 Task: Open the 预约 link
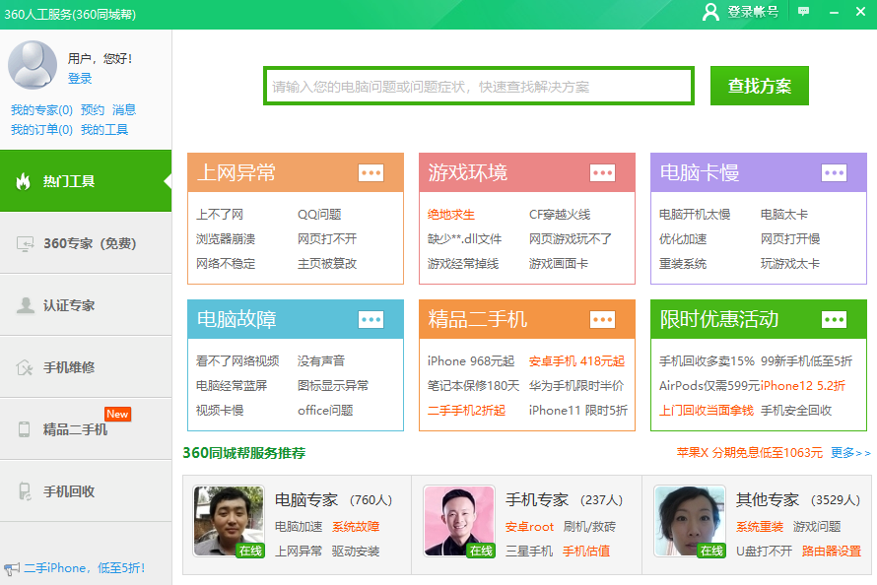(x=93, y=109)
